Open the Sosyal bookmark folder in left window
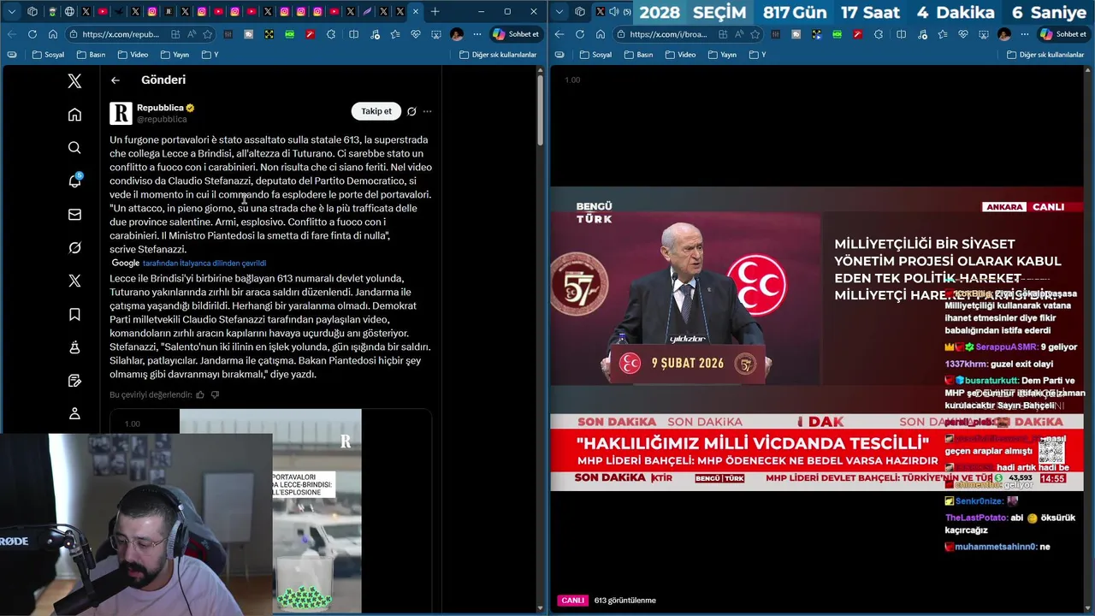1095x616 pixels. click(49, 54)
